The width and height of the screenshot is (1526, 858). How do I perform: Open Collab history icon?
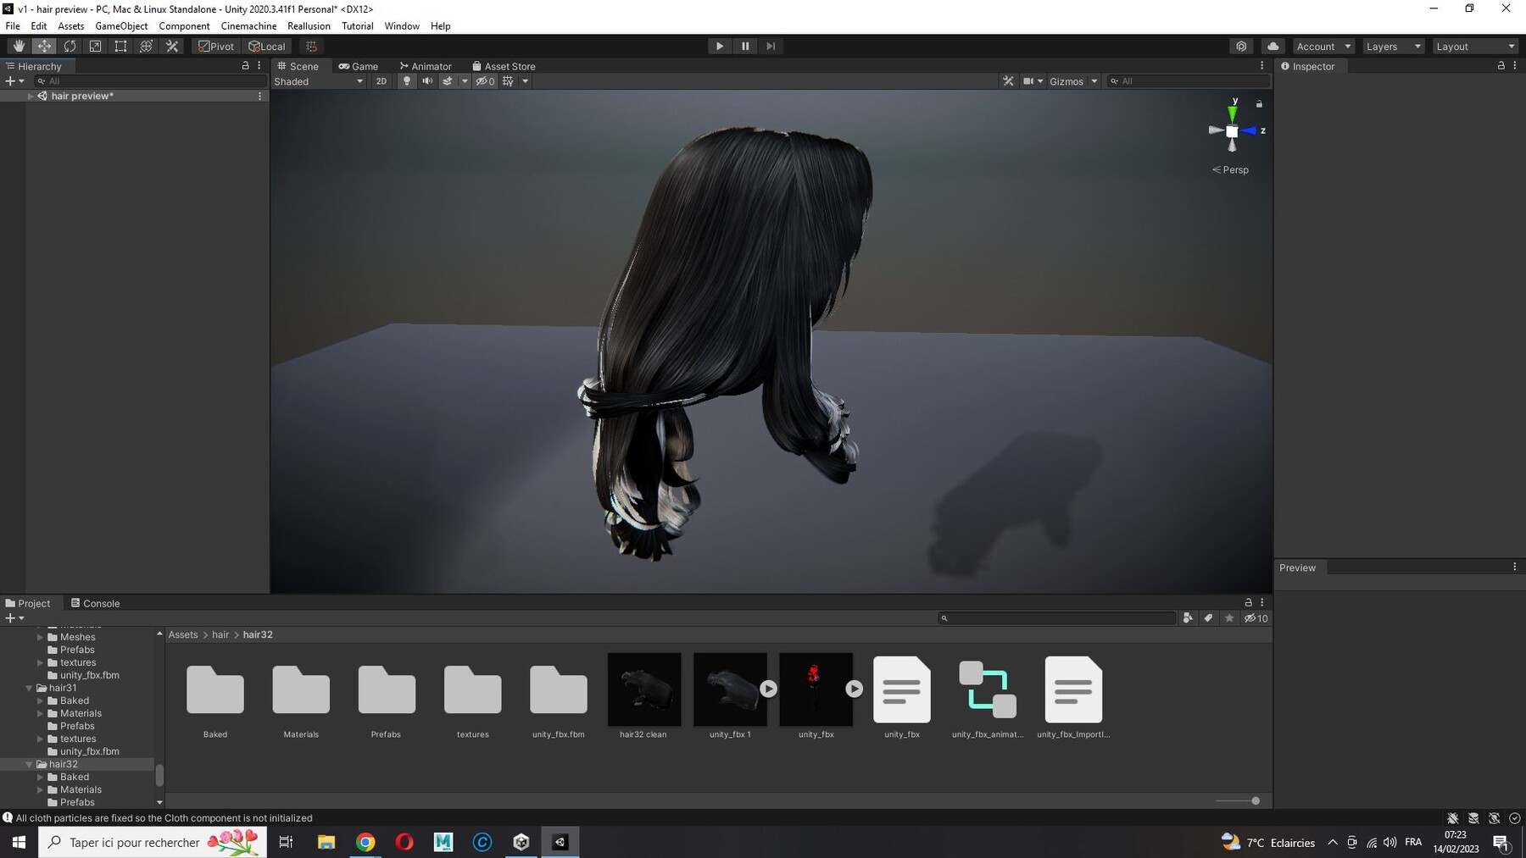tap(1241, 47)
